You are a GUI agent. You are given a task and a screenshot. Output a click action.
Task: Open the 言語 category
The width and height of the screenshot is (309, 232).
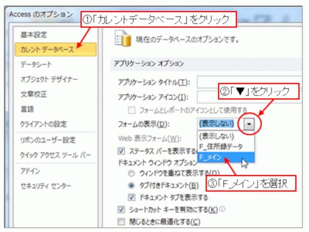coord(27,109)
